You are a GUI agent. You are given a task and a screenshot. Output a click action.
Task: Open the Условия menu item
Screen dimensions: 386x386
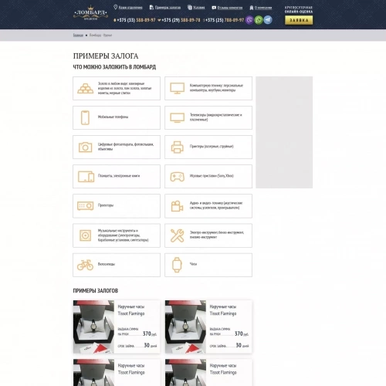pos(198,8)
